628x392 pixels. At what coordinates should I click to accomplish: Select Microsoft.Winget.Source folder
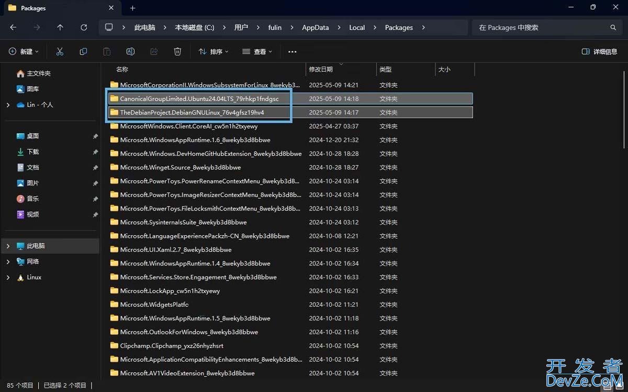coord(290,167)
